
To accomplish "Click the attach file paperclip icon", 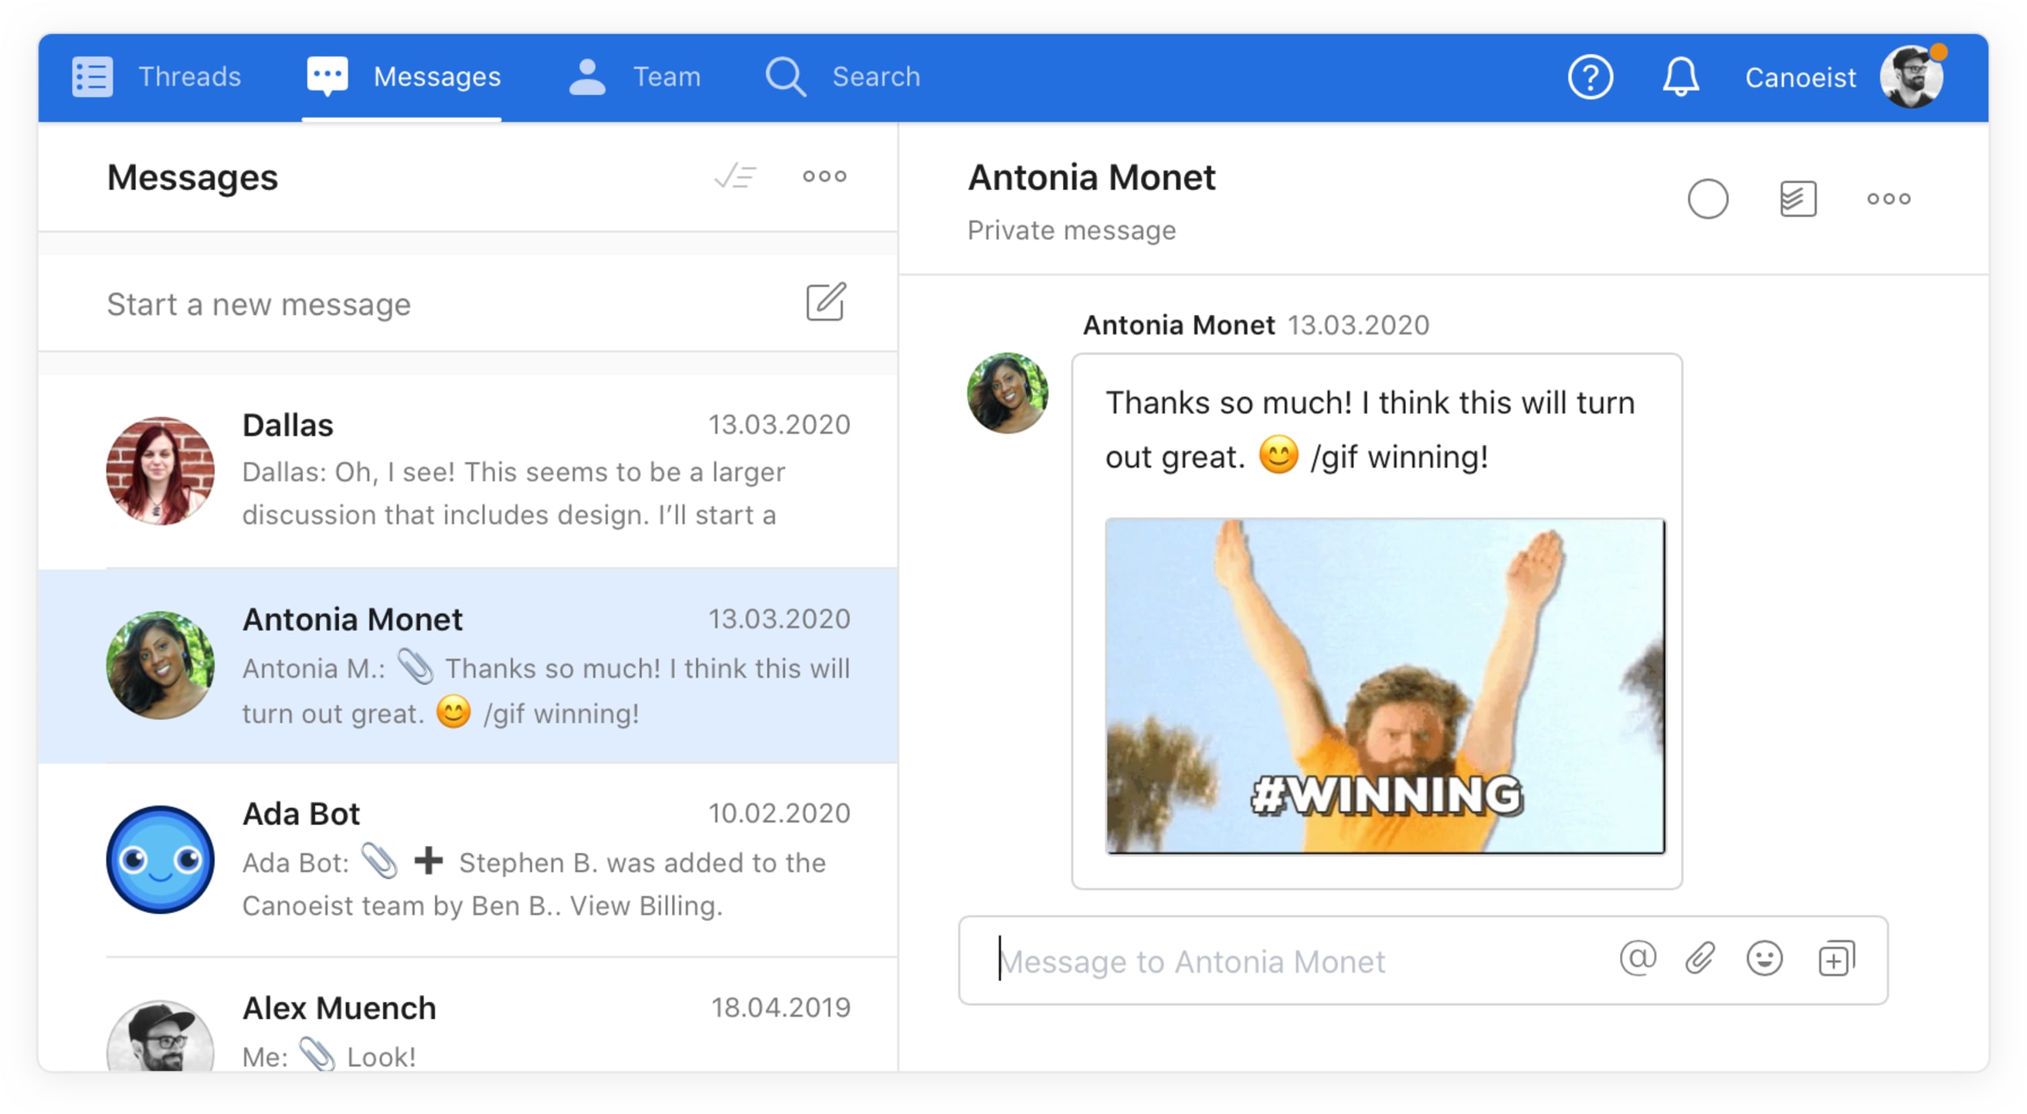I will tap(1699, 959).
